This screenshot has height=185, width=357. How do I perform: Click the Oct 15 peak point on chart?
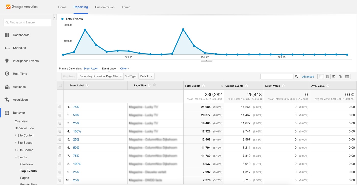point(85,30)
